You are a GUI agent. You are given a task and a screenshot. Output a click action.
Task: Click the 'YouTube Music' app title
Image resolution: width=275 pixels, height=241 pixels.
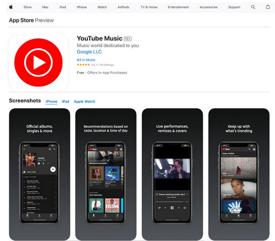(100, 39)
